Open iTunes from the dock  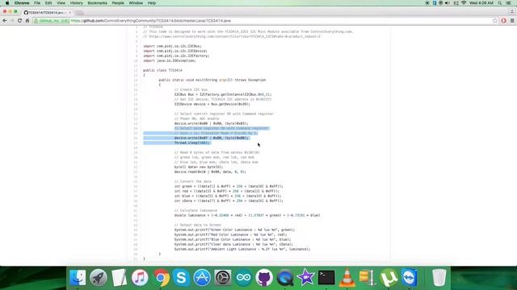coord(140,278)
